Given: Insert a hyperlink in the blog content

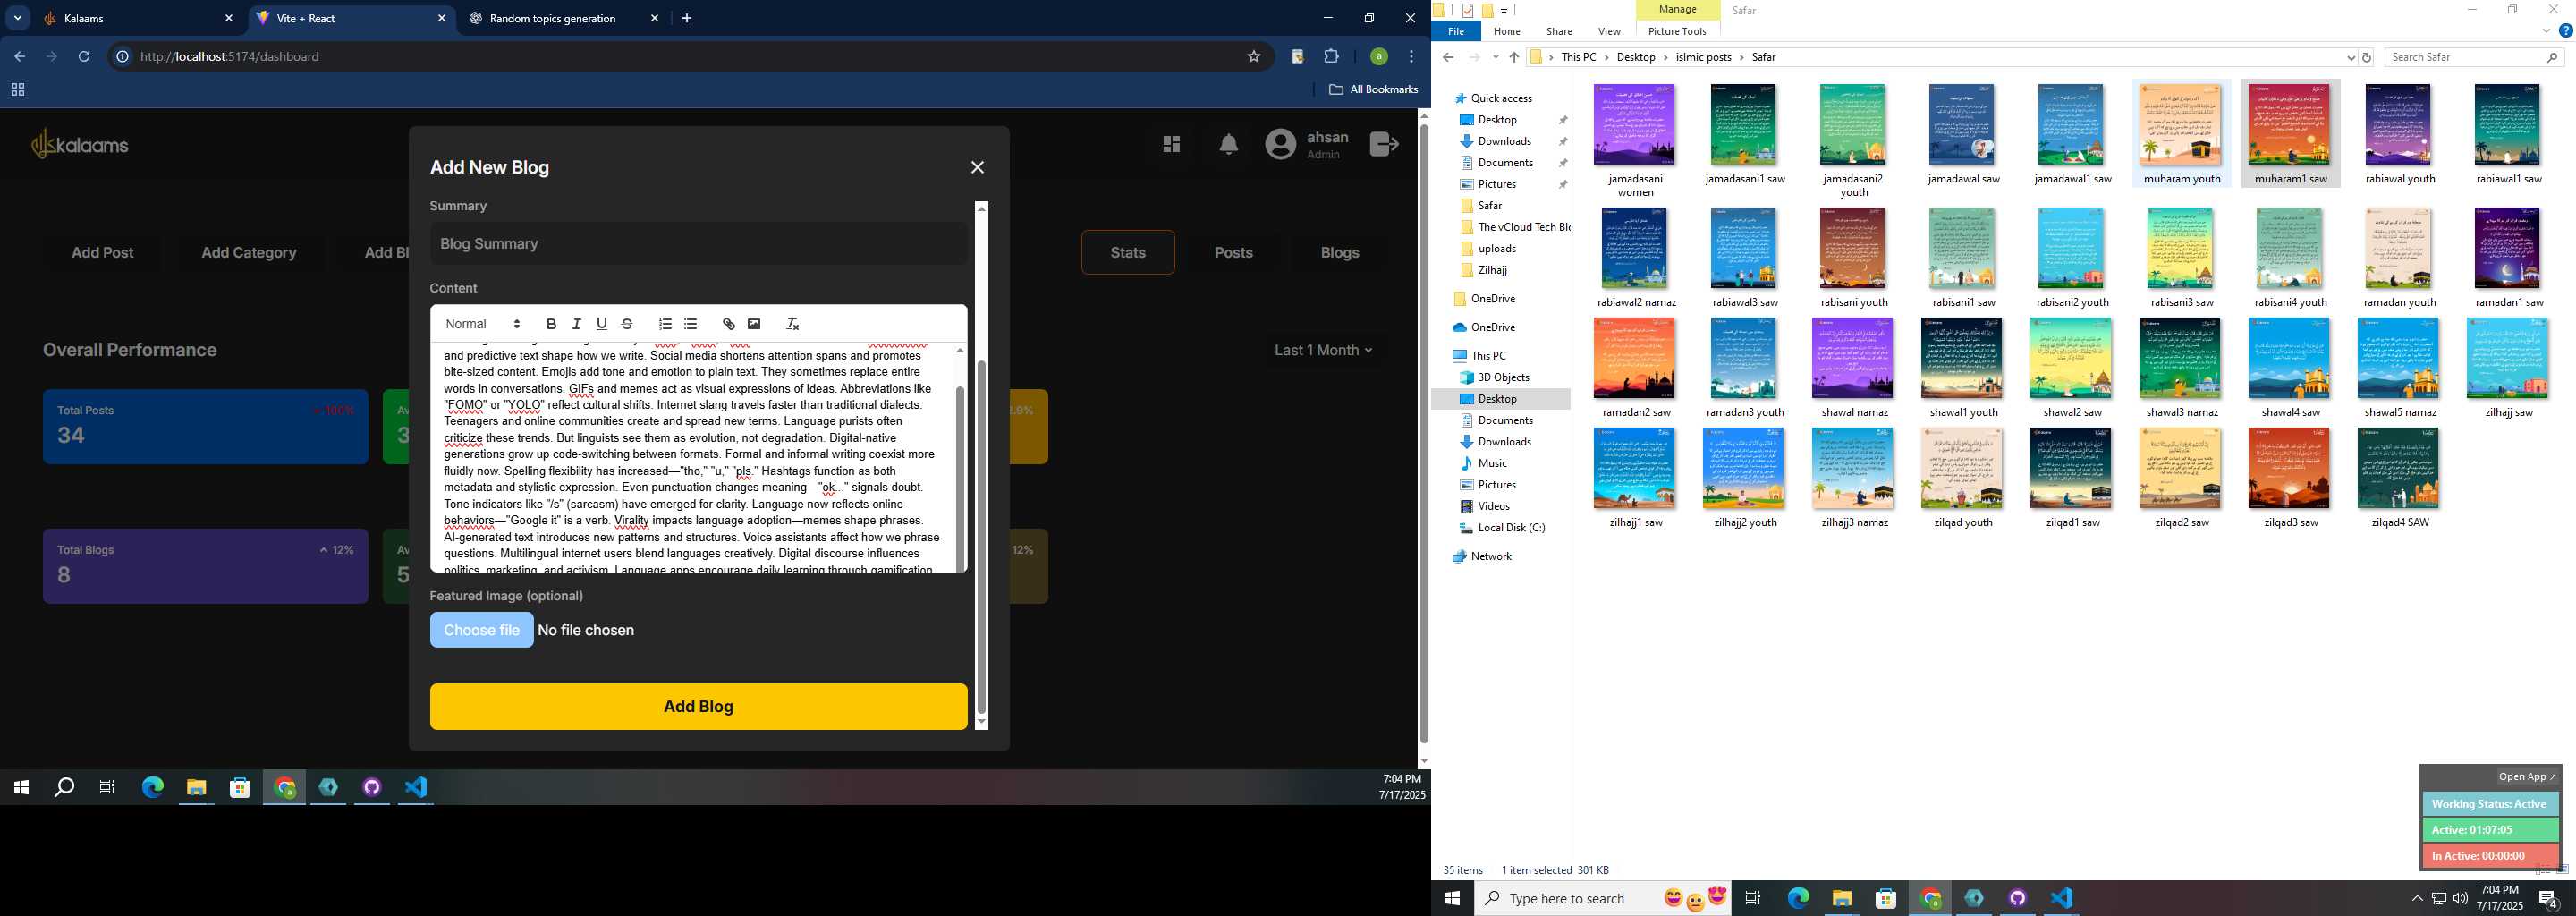Looking at the screenshot, I should click(x=728, y=324).
